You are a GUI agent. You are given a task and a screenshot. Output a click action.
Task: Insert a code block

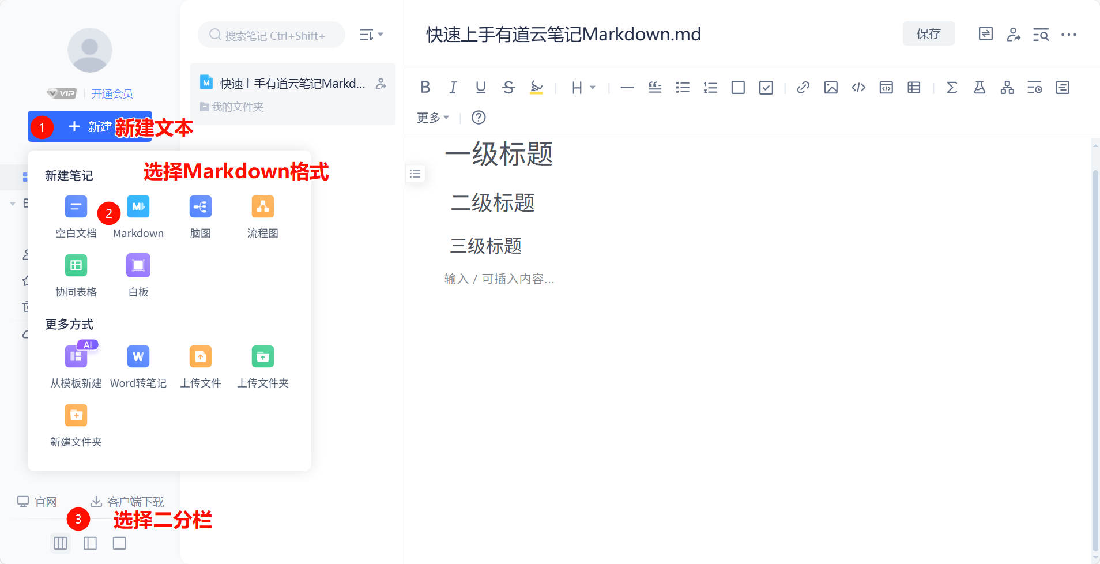[886, 87]
